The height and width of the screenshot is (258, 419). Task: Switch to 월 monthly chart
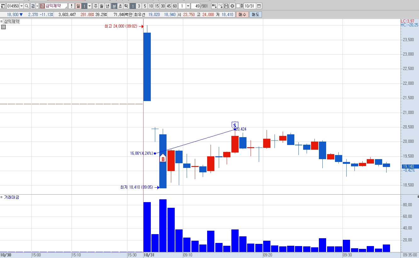pos(101,6)
